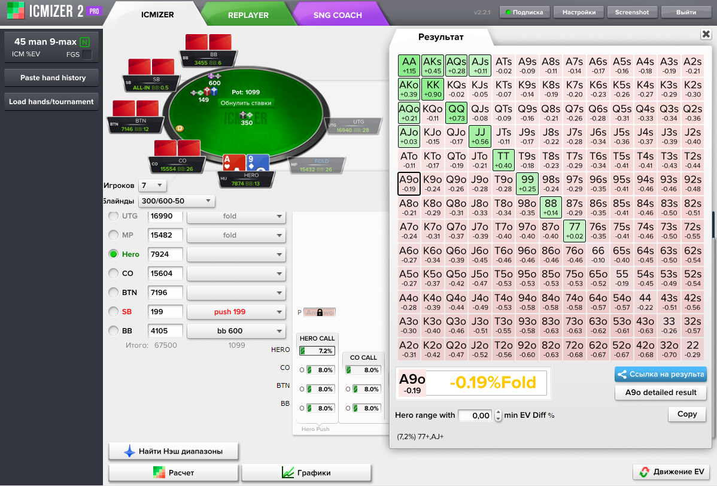The width and height of the screenshot is (717, 486).
Task: Switch to the REPLAYER tab
Action: click(x=248, y=15)
